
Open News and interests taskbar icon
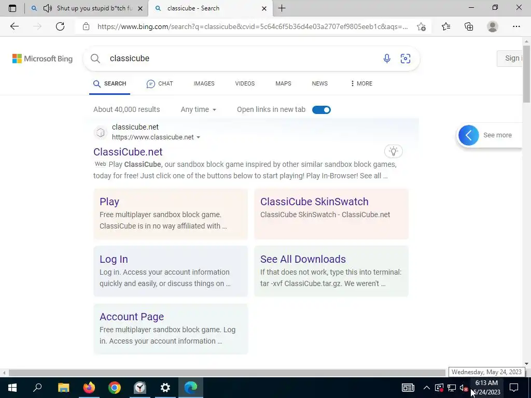[x=408, y=388]
